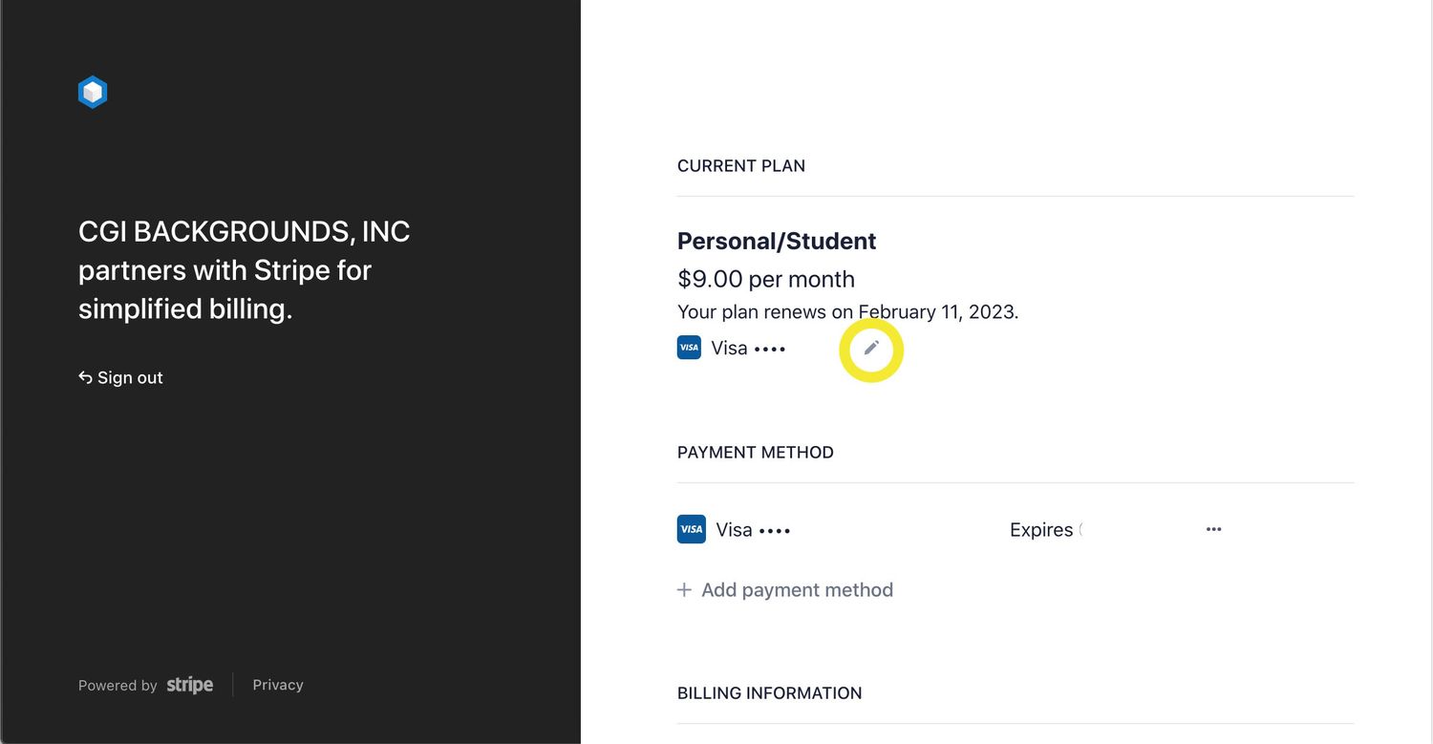Image resolution: width=1433 pixels, height=744 pixels.
Task: Click the Visa icon under Current Plan
Action: pyautogui.click(x=689, y=348)
